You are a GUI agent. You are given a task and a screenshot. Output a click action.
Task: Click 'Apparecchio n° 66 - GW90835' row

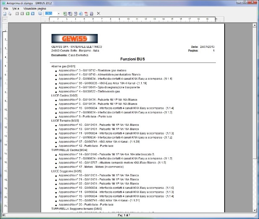(x=103, y=83)
